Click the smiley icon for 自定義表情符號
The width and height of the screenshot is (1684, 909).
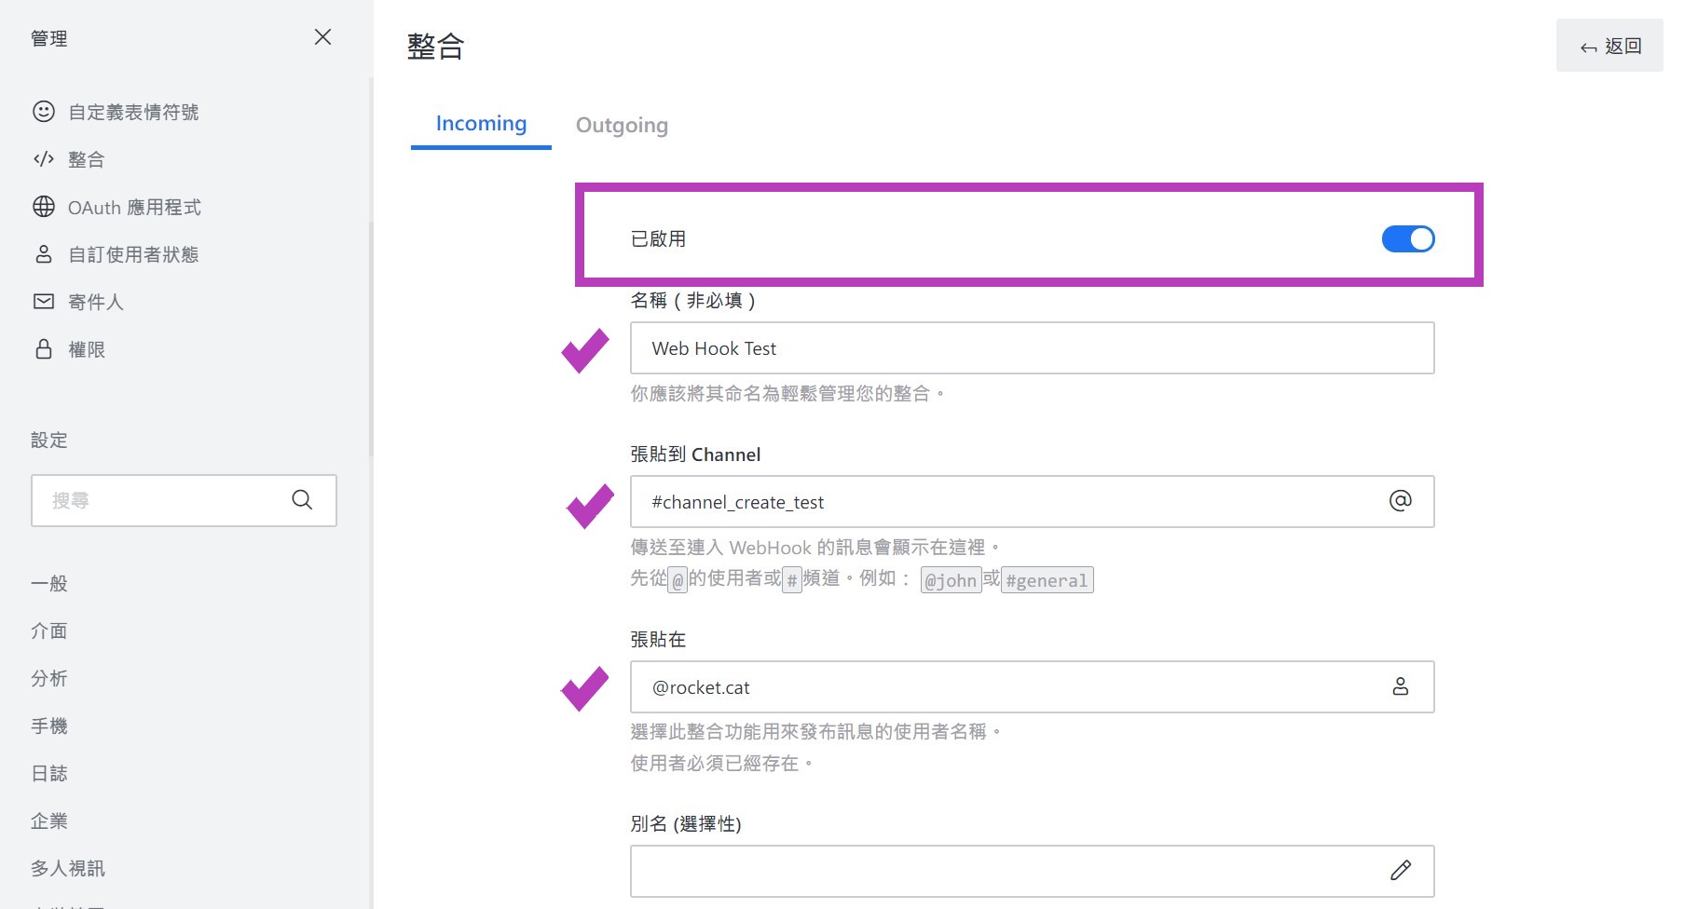(44, 112)
